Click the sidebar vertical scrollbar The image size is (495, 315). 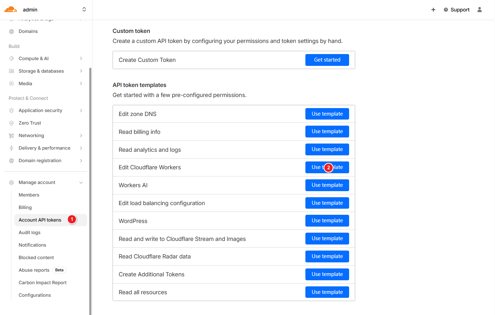(x=90, y=179)
